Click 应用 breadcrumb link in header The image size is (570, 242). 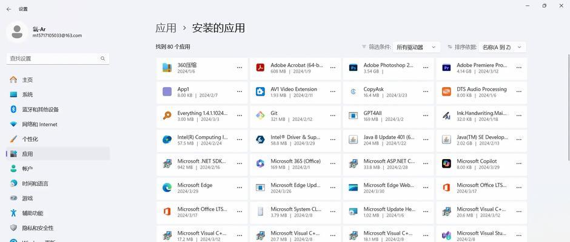(x=166, y=28)
